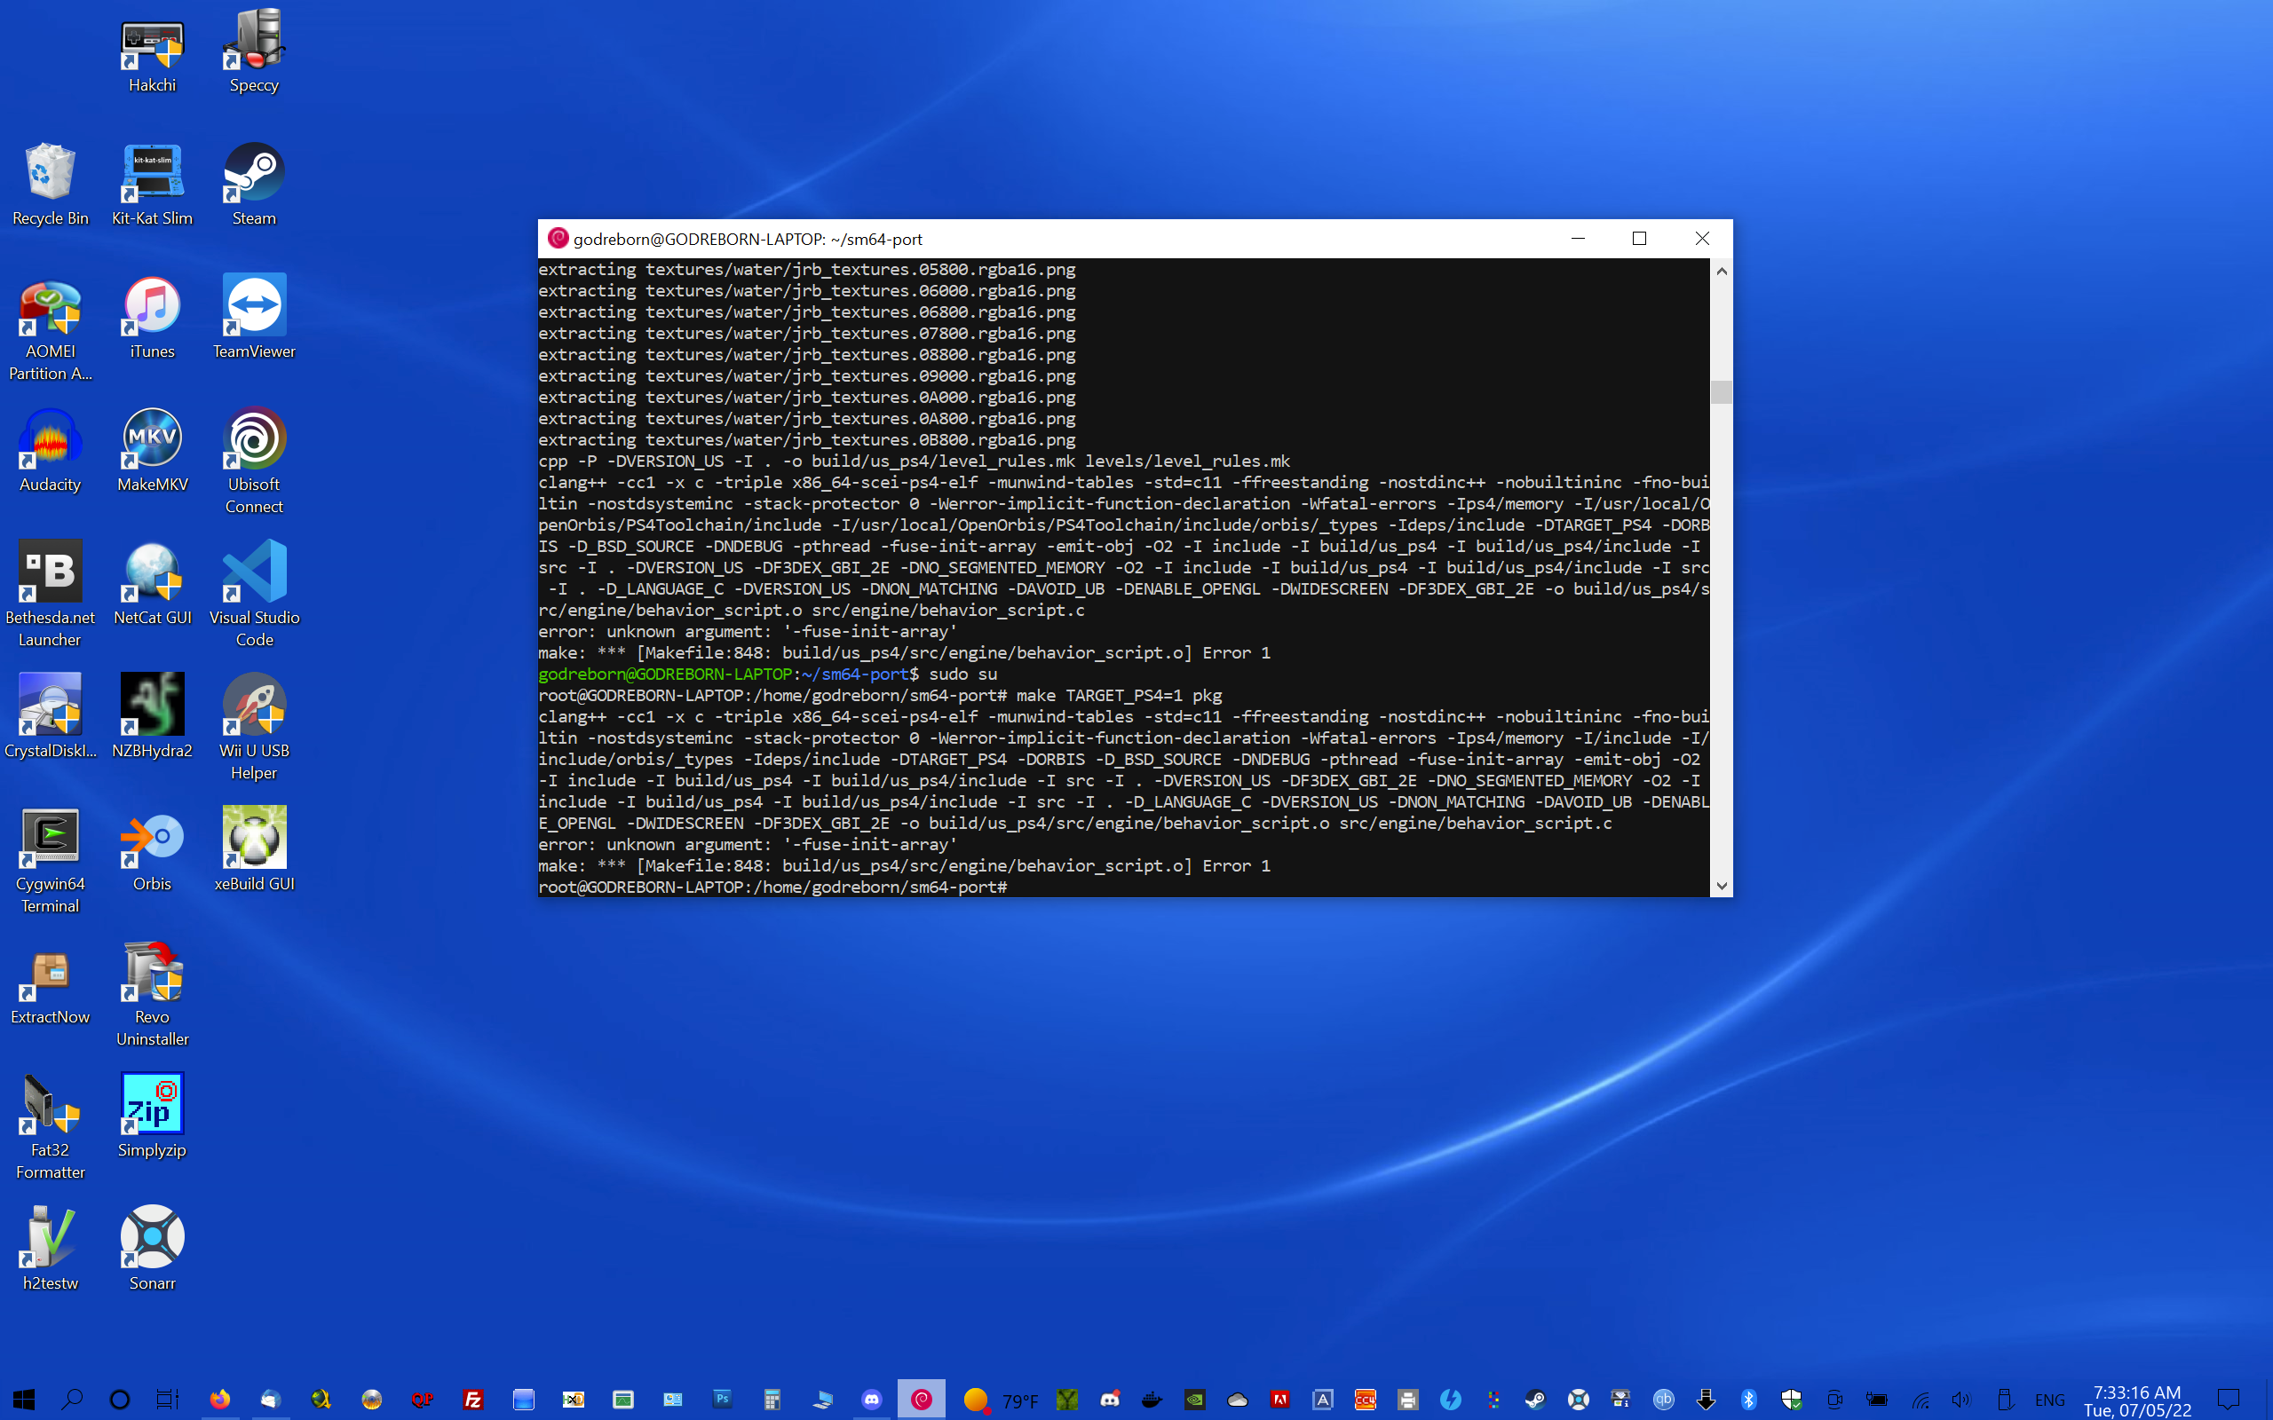The height and width of the screenshot is (1420, 2273).
Task: Open Ubisoft Connect desktop icon
Action: (254, 462)
